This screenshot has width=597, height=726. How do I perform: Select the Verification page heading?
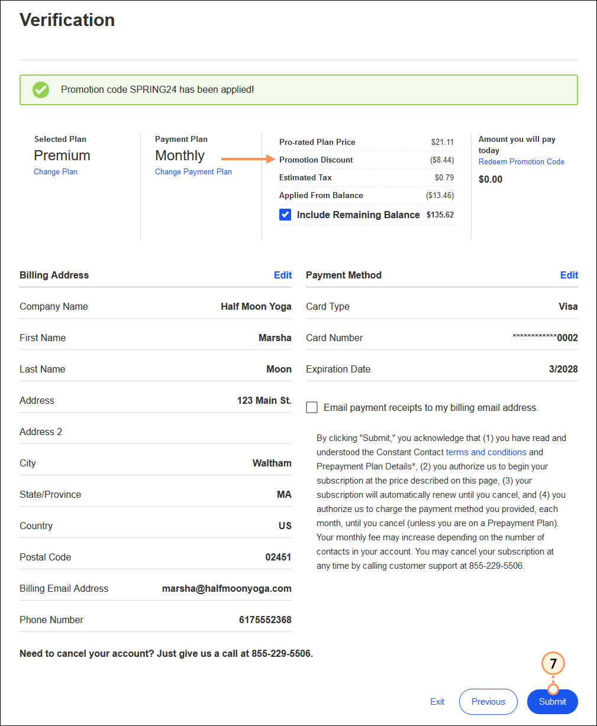tap(67, 20)
